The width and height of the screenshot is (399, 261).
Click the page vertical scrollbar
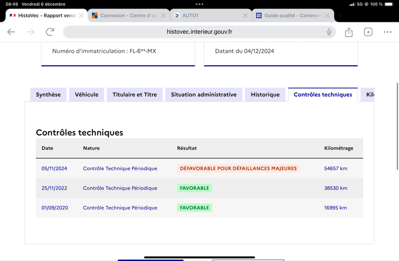pyautogui.click(x=397, y=126)
